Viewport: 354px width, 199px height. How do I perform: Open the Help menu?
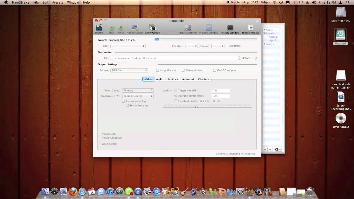coord(86,2)
